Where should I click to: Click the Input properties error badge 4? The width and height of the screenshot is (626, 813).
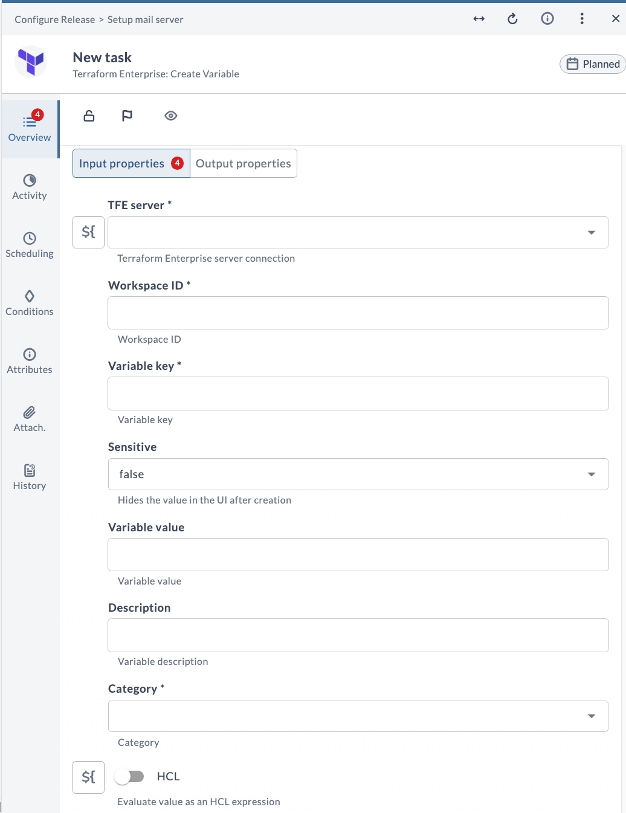coord(177,163)
